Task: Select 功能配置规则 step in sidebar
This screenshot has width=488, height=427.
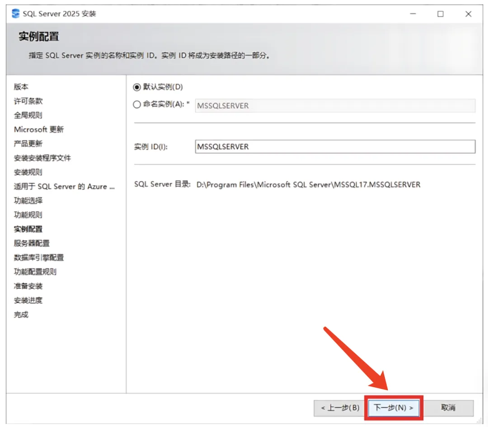Action: pyautogui.click(x=35, y=271)
